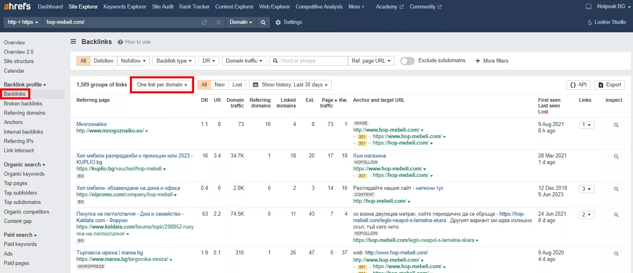
Task: Open Competitive Analysis
Action: [x=319, y=6]
